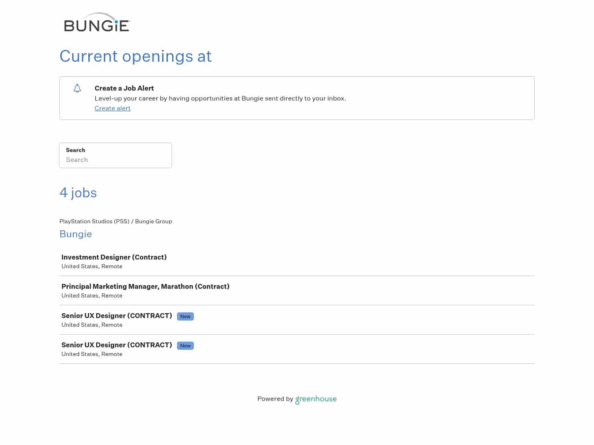Click the greenhouse logo link
Image resolution: width=594 pixels, height=445 pixels.
[316, 399]
